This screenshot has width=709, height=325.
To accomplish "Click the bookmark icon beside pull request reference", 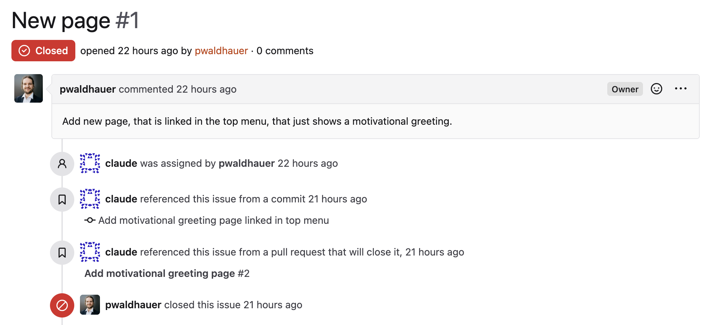I will tap(62, 252).
